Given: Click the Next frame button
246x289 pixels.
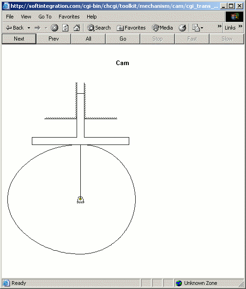Looking at the screenshot, I should click(x=19, y=39).
